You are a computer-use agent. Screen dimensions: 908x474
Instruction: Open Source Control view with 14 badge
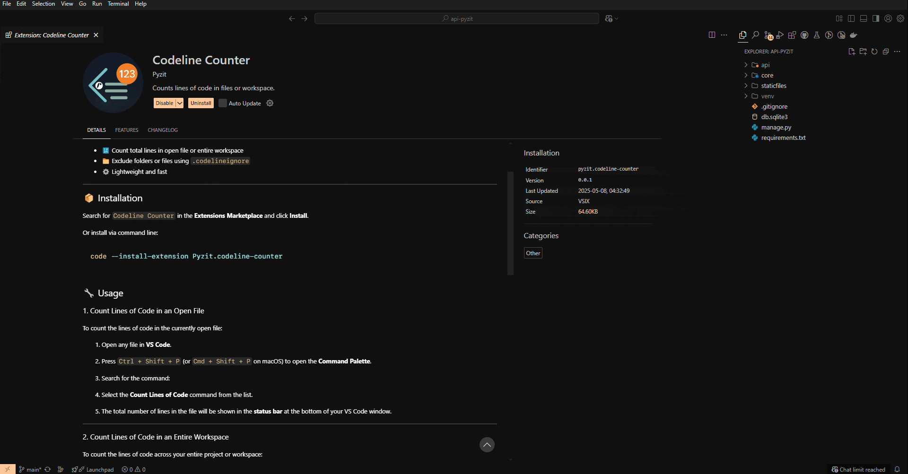pos(768,35)
